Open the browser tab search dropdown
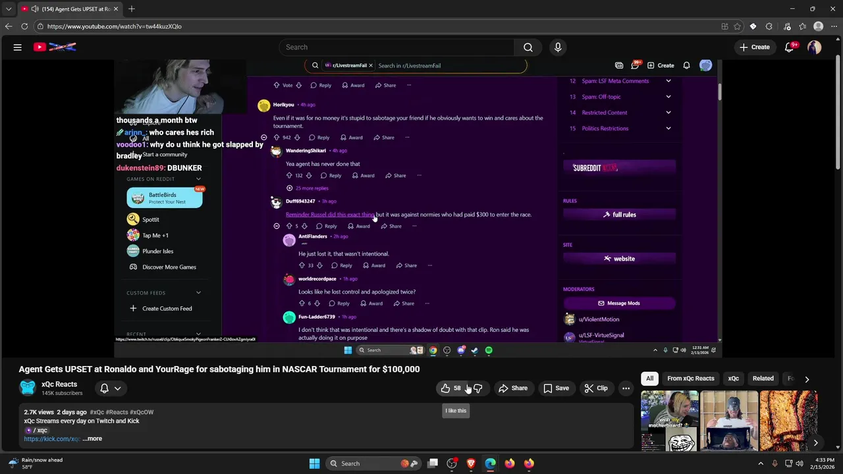843x474 pixels. click(9, 9)
